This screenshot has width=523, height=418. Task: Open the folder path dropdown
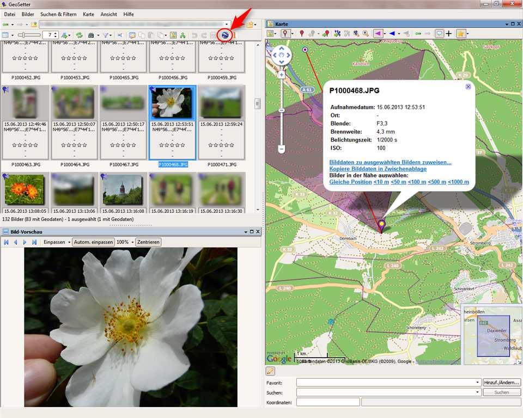pos(227,24)
